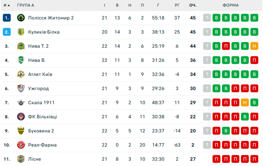Viewport: 263px width, 166px height.
Task: Click the Нива Т. 2 team logo
Action: (21, 46)
